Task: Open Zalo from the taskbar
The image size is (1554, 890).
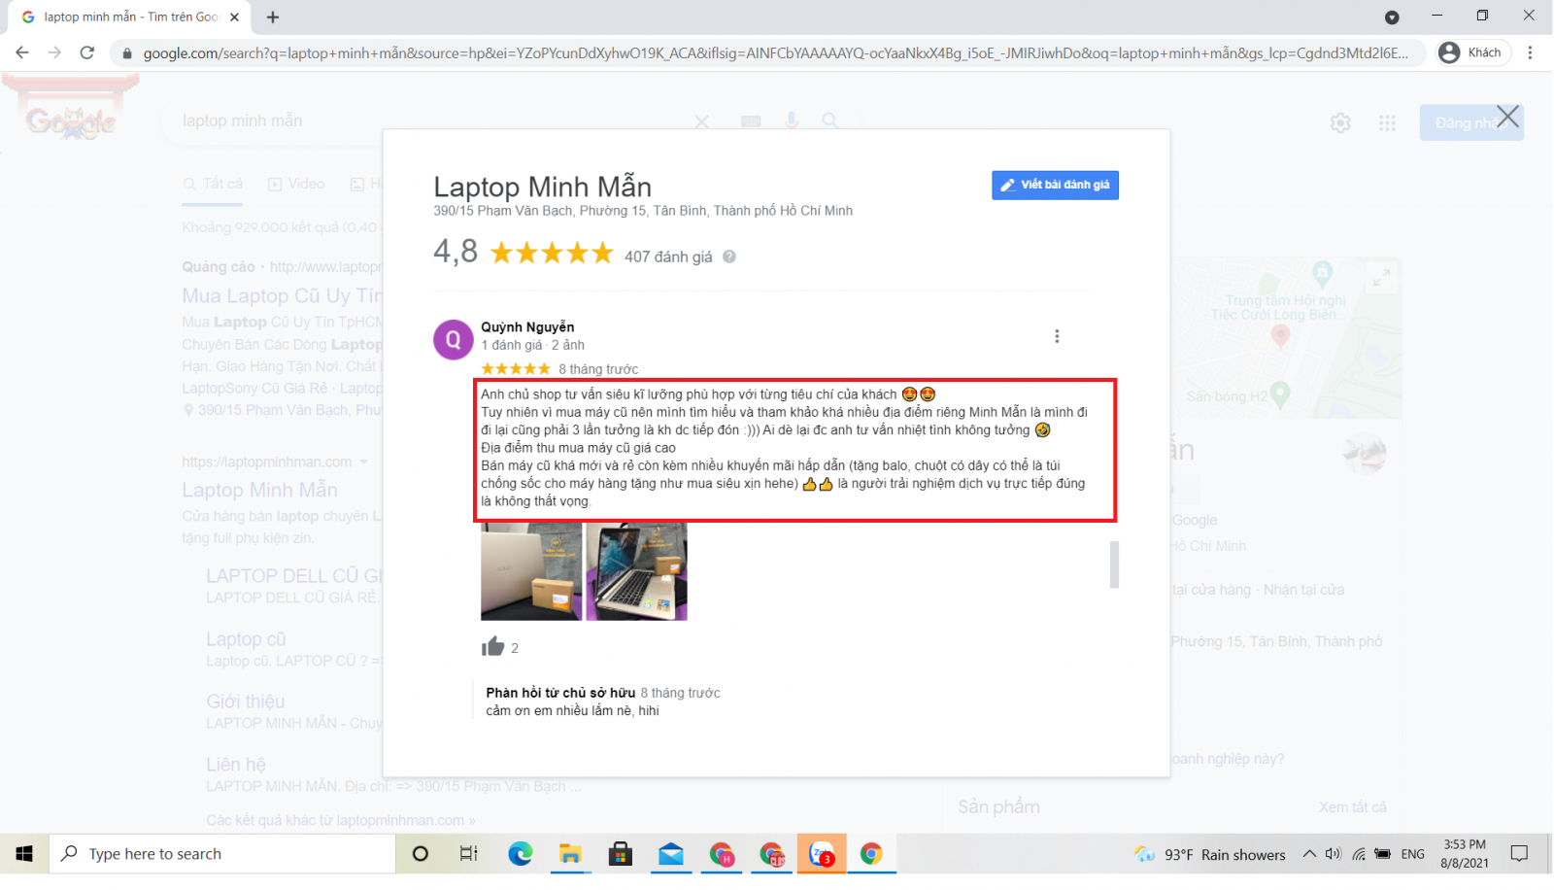Action: [x=822, y=854]
